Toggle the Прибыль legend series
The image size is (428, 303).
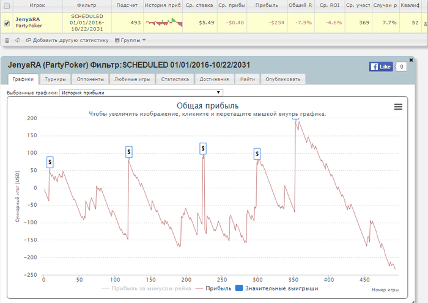pos(213,288)
